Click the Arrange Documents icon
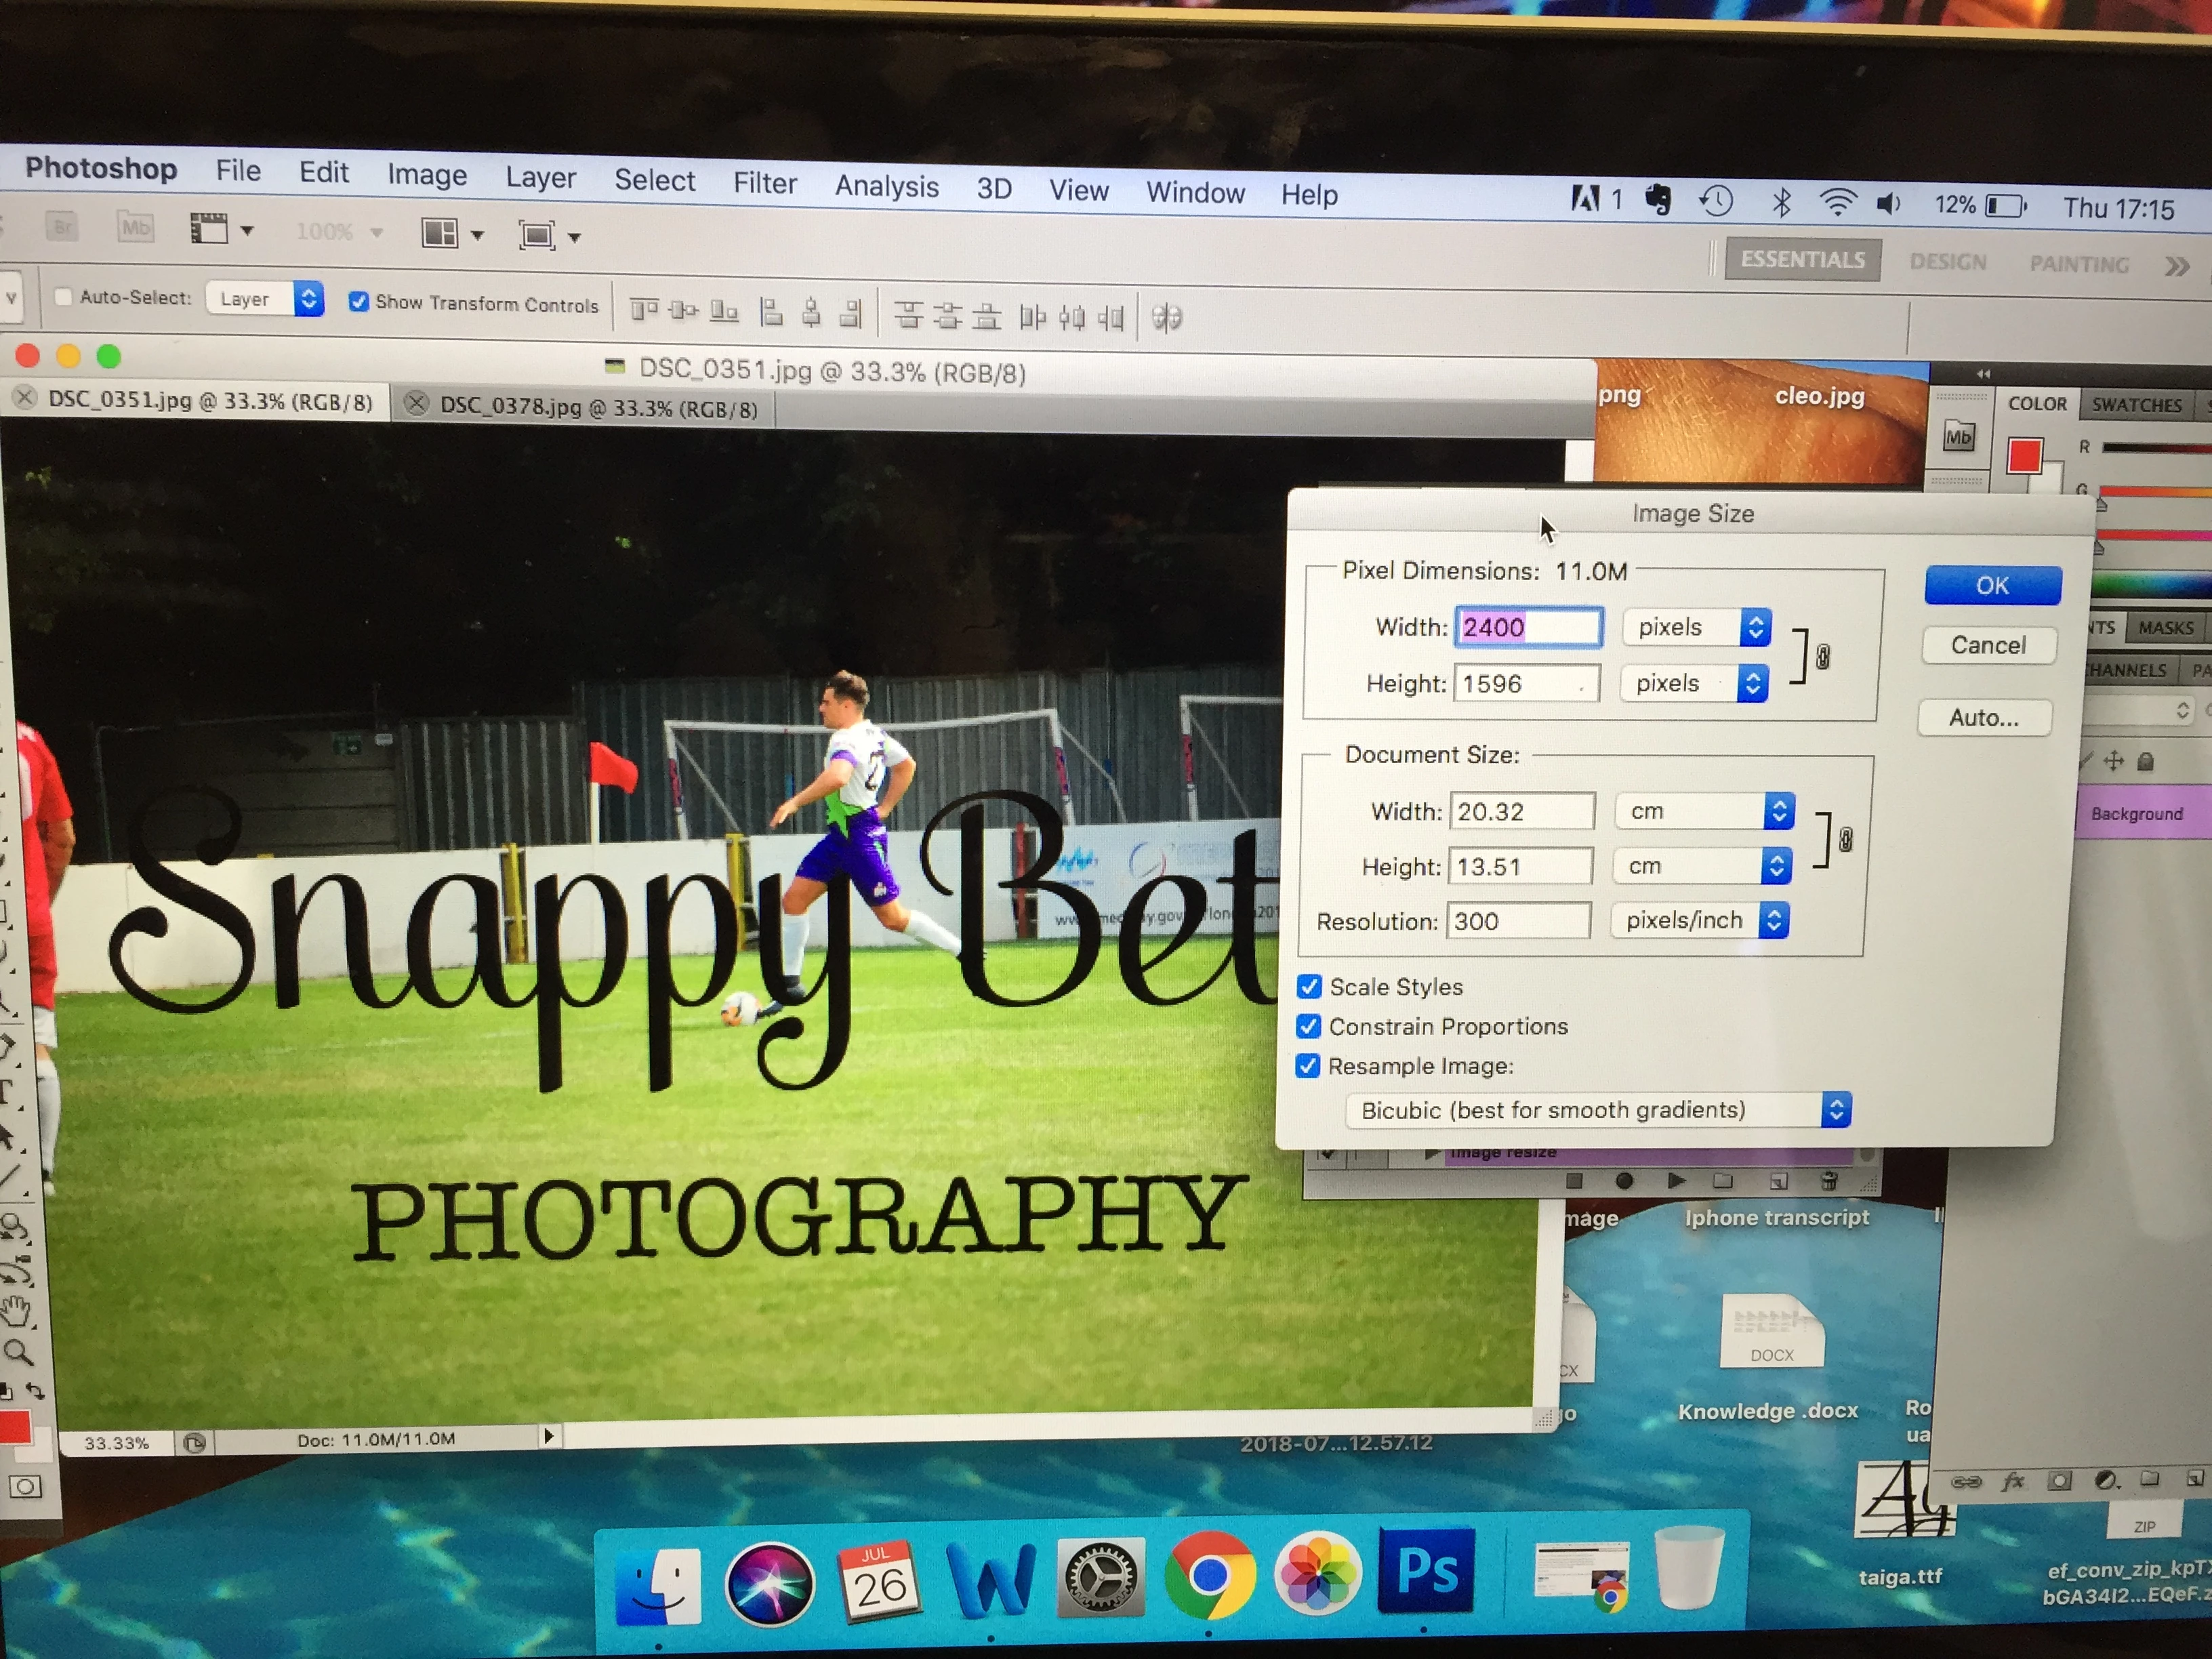The height and width of the screenshot is (1659, 2212). point(440,234)
